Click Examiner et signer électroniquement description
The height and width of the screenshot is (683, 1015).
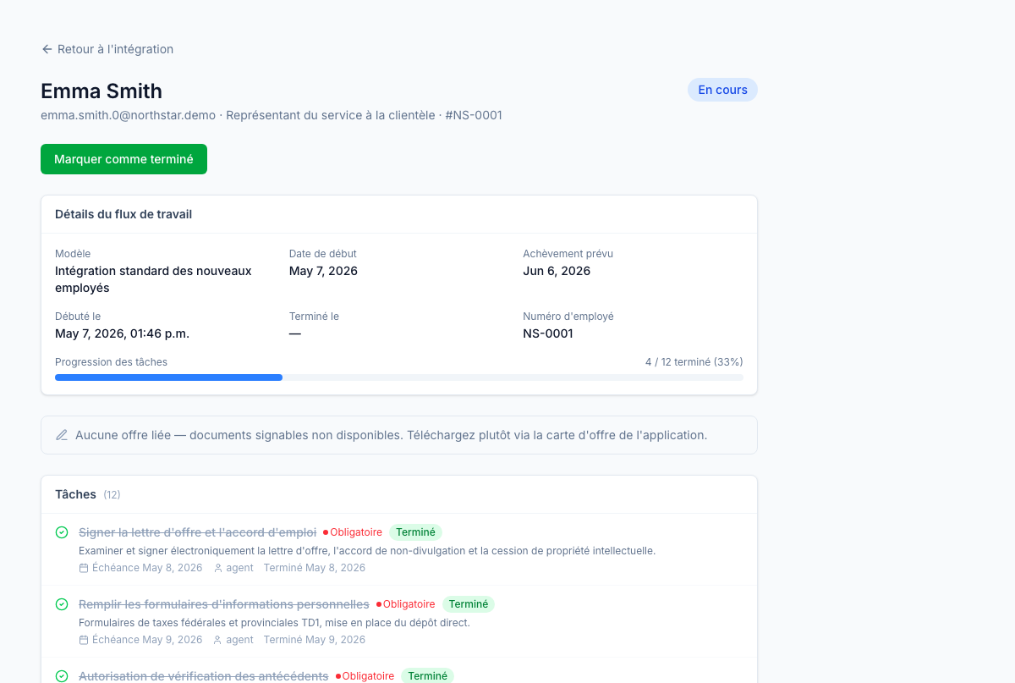367,551
